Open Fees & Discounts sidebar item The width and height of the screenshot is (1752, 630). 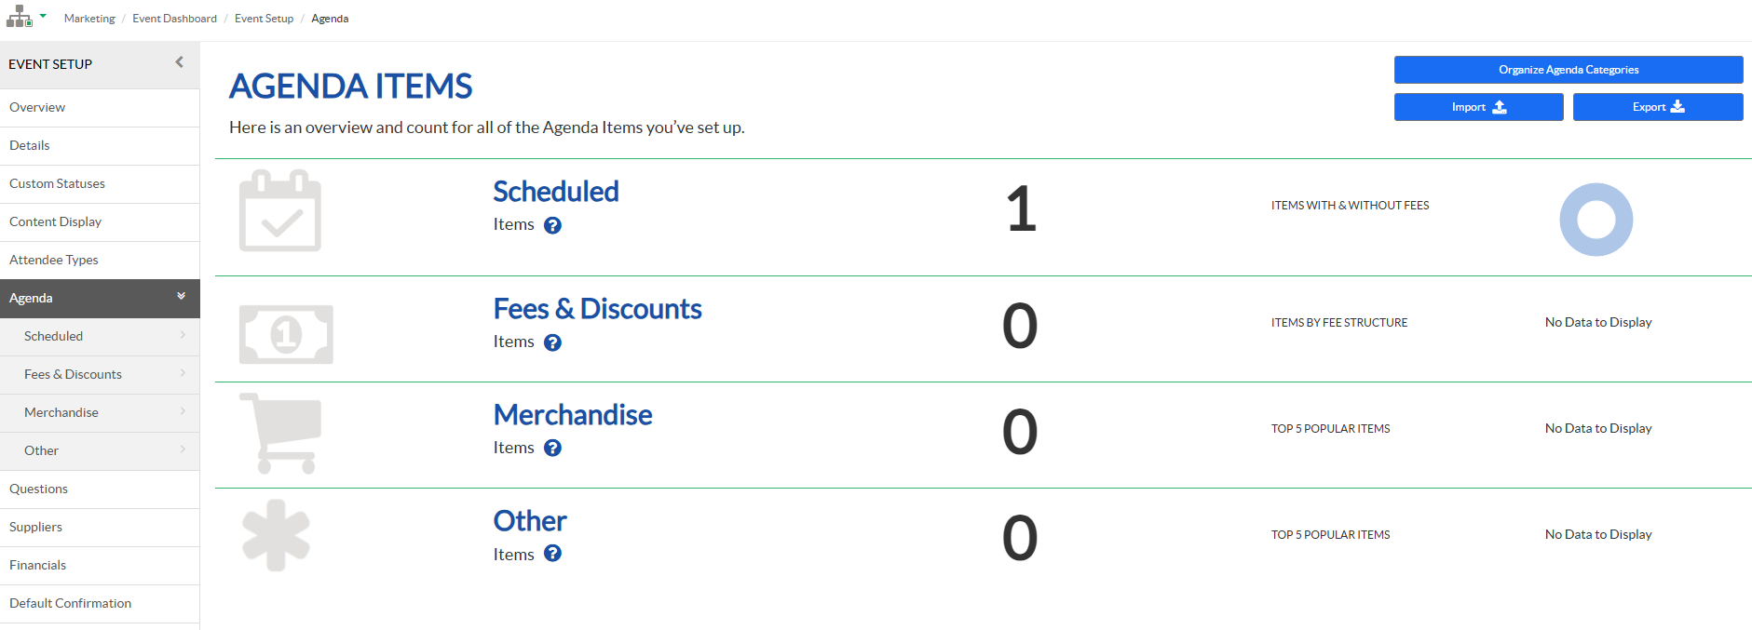click(x=73, y=374)
